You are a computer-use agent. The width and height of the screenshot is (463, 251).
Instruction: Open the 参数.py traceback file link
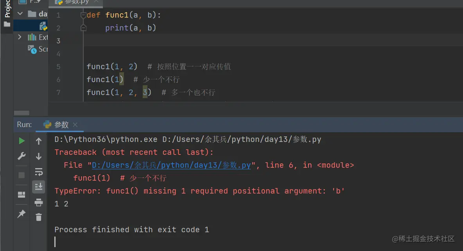[x=171, y=165]
